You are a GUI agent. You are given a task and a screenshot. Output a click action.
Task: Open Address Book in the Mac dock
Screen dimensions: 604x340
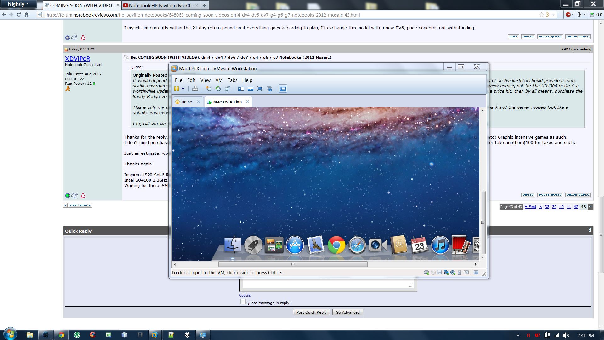pos(399,245)
